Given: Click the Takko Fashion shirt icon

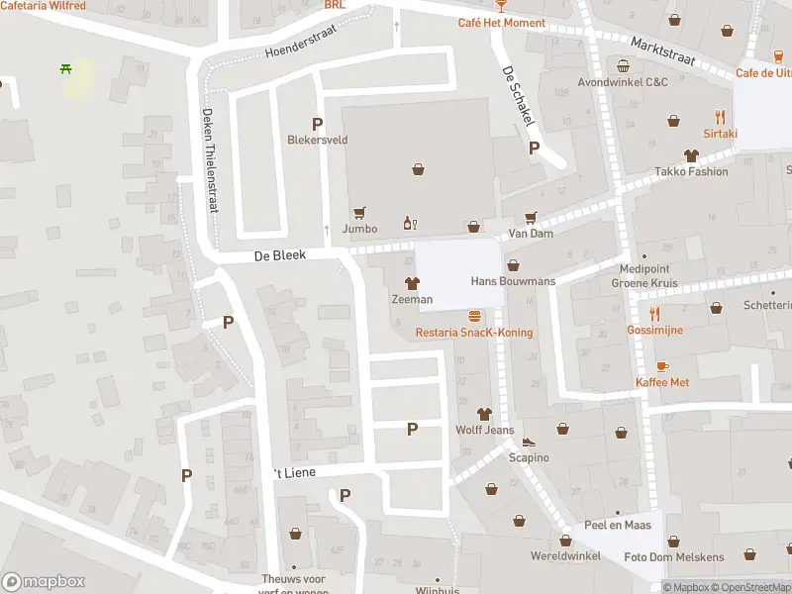Looking at the screenshot, I should pyautogui.click(x=691, y=155).
